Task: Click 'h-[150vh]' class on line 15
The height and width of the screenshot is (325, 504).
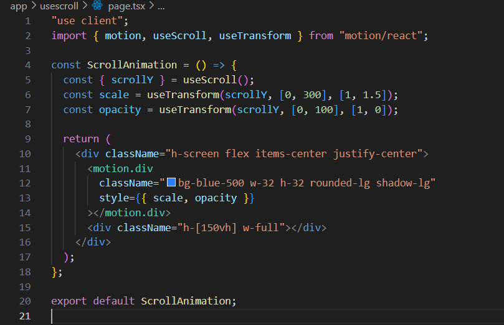Action: pos(210,227)
